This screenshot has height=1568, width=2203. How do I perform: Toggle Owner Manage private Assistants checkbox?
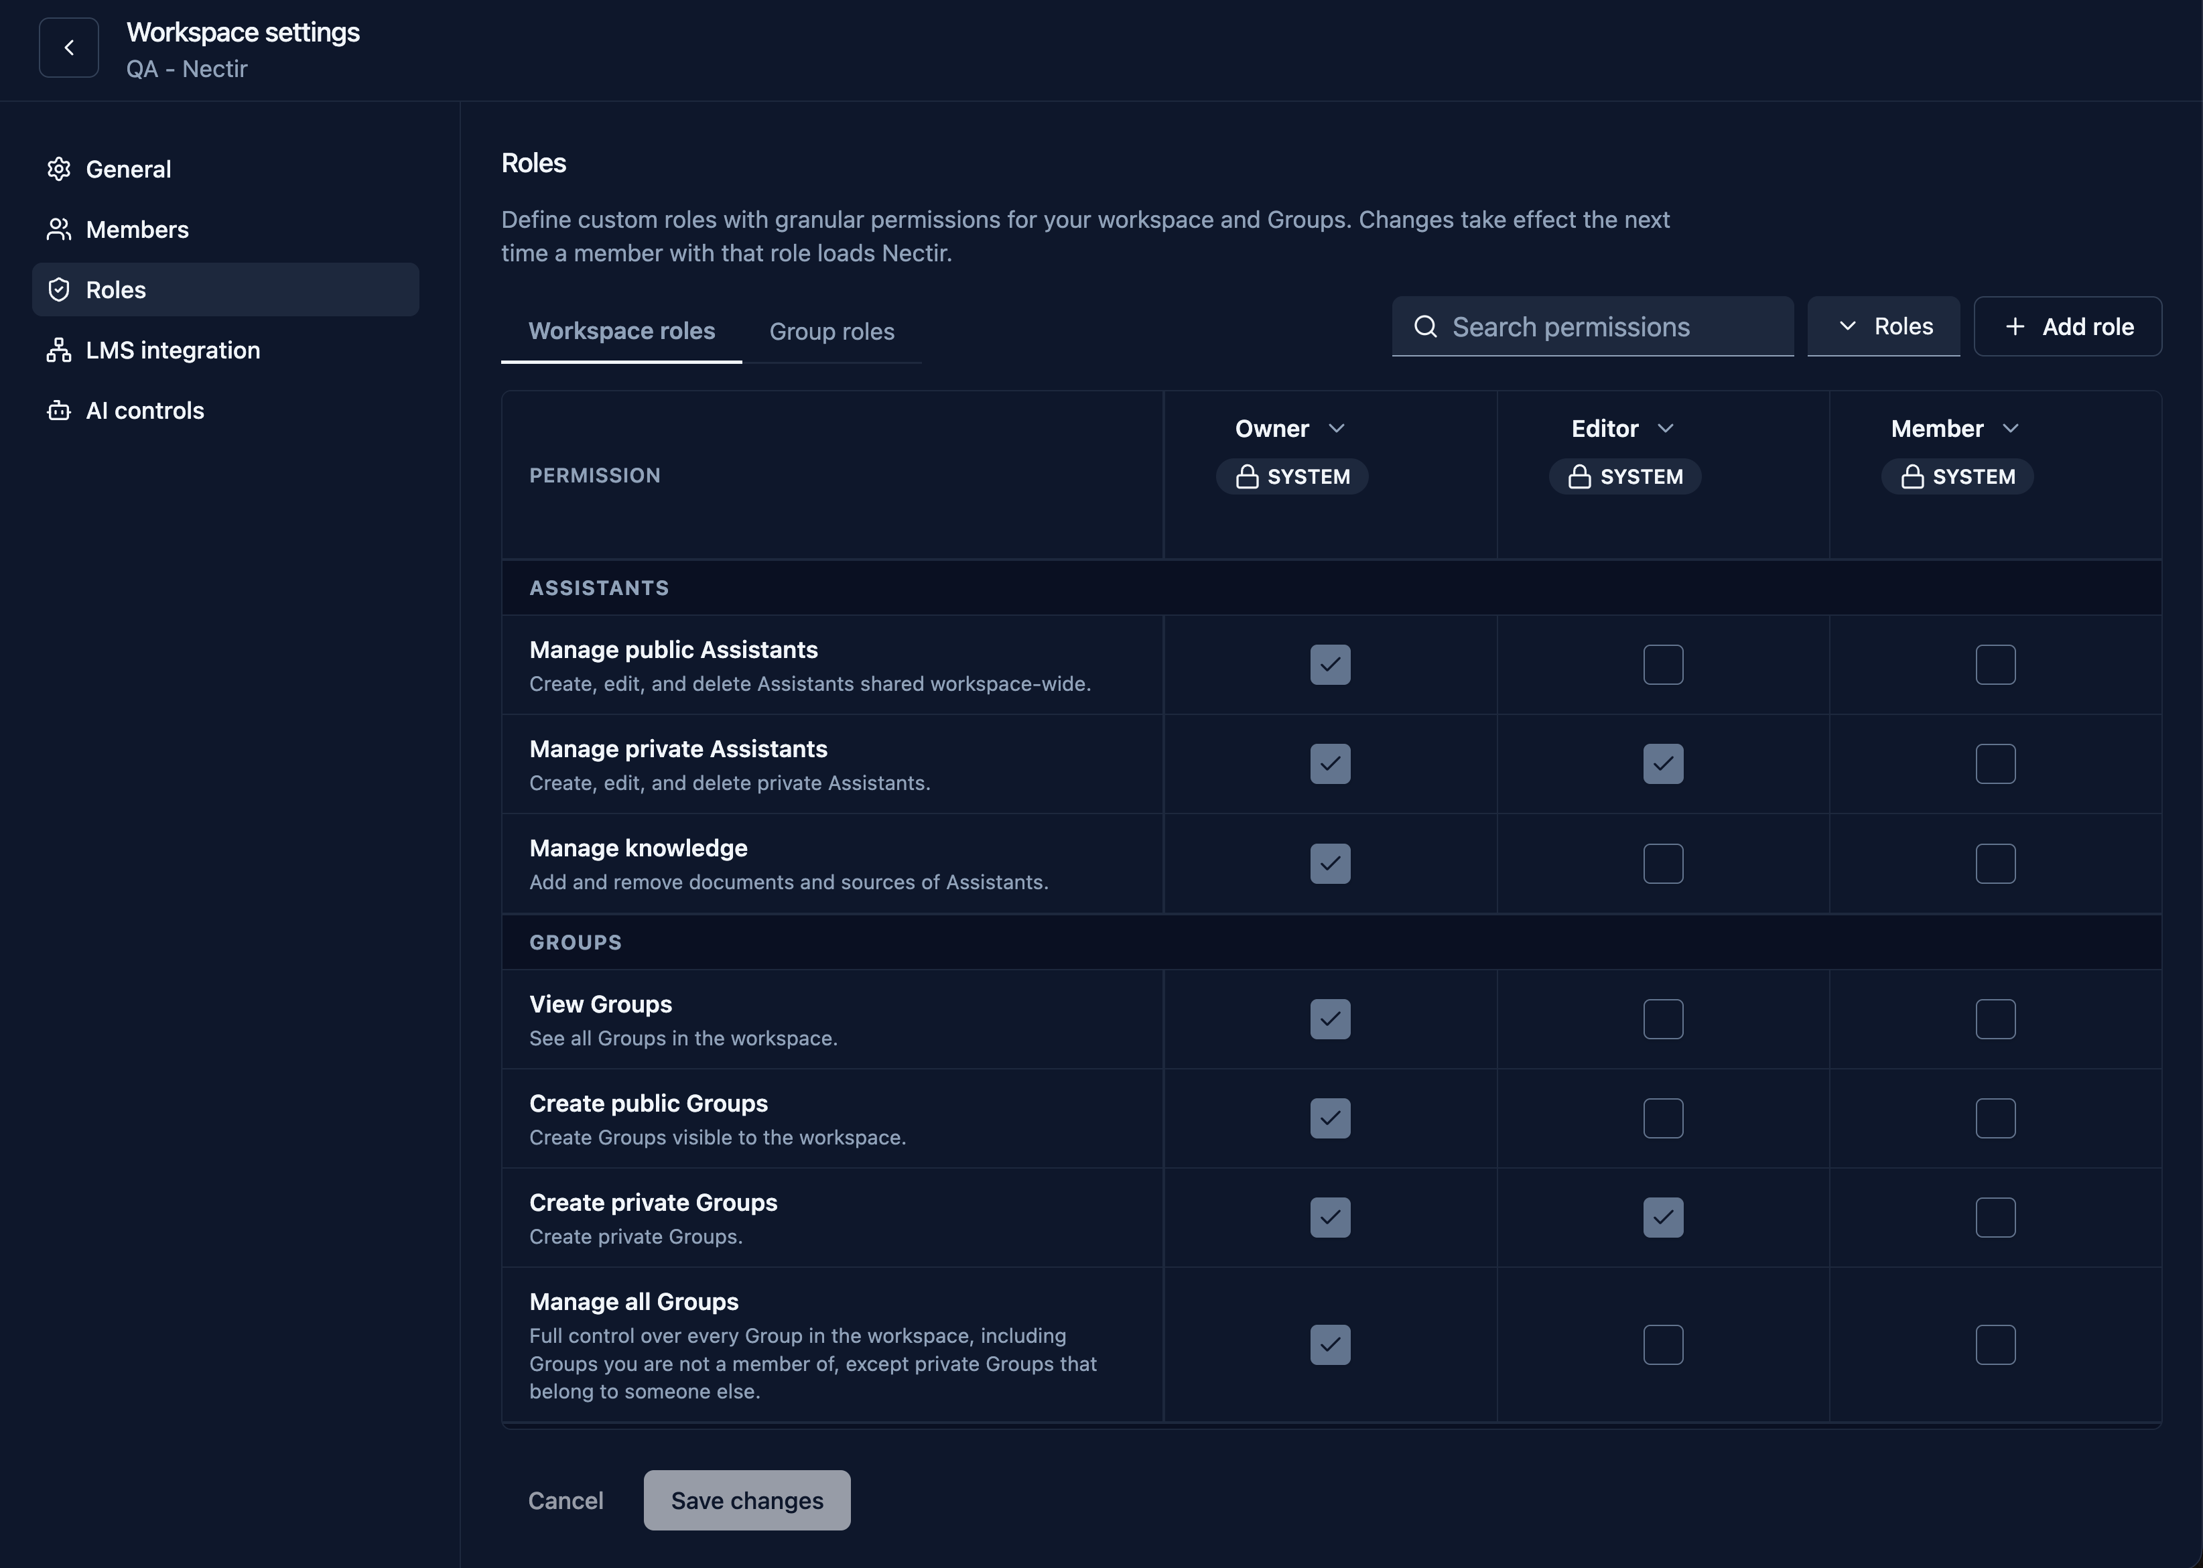[x=1330, y=764]
